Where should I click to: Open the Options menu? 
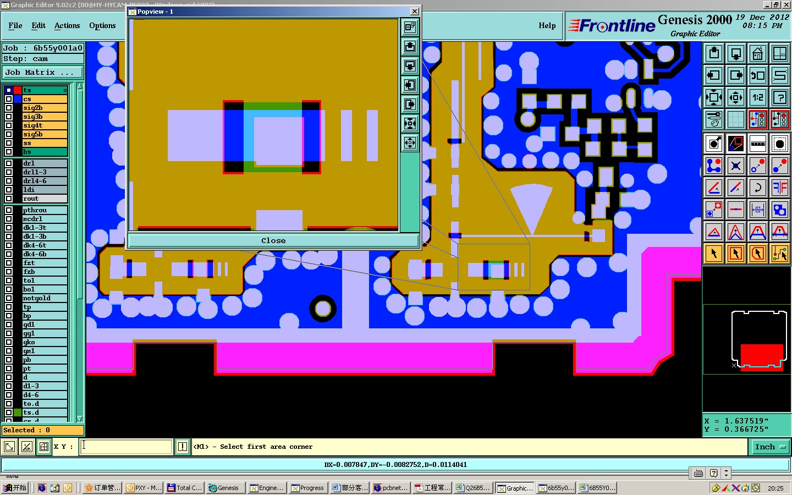102,26
